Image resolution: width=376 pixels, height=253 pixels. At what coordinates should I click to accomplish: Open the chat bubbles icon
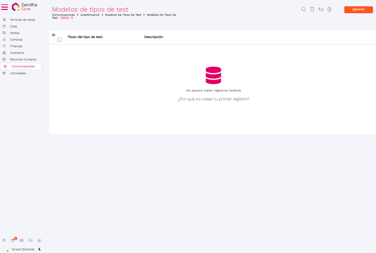(30, 240)
